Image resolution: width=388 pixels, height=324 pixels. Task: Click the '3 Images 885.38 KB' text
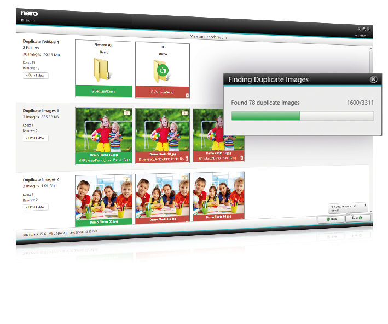click(x=41, y=117)
